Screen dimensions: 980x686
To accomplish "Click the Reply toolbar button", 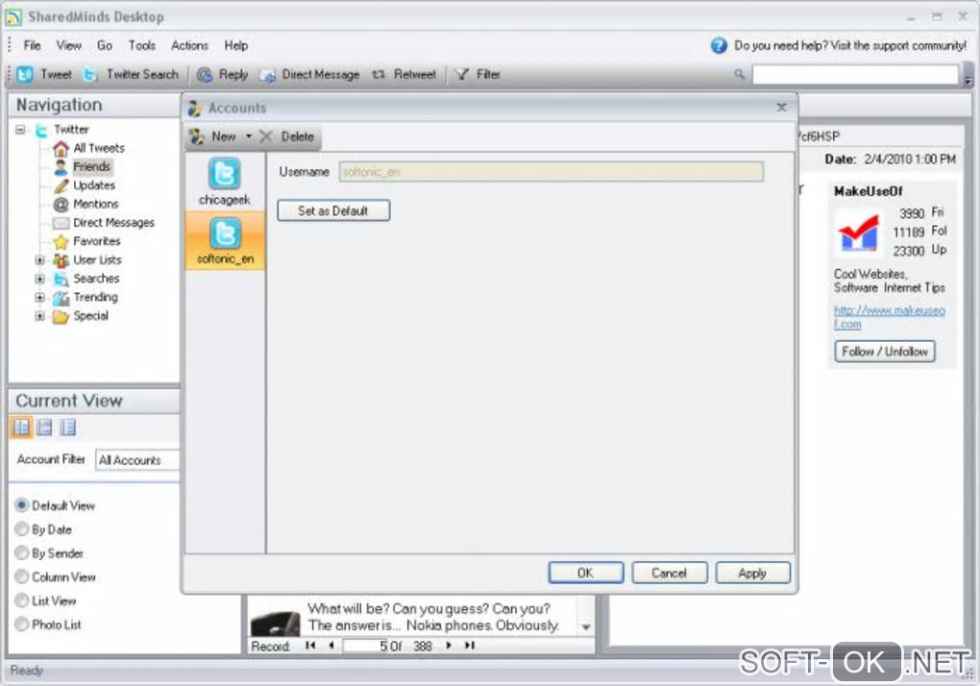I will pyautogui.click(x=223, y=74).
